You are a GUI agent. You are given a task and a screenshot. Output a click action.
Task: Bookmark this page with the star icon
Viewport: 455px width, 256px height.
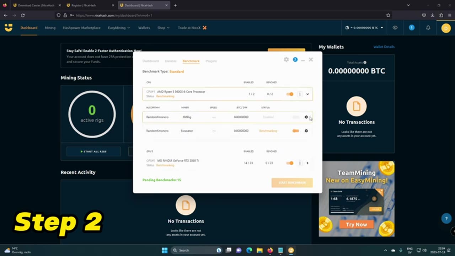point(388,15)
